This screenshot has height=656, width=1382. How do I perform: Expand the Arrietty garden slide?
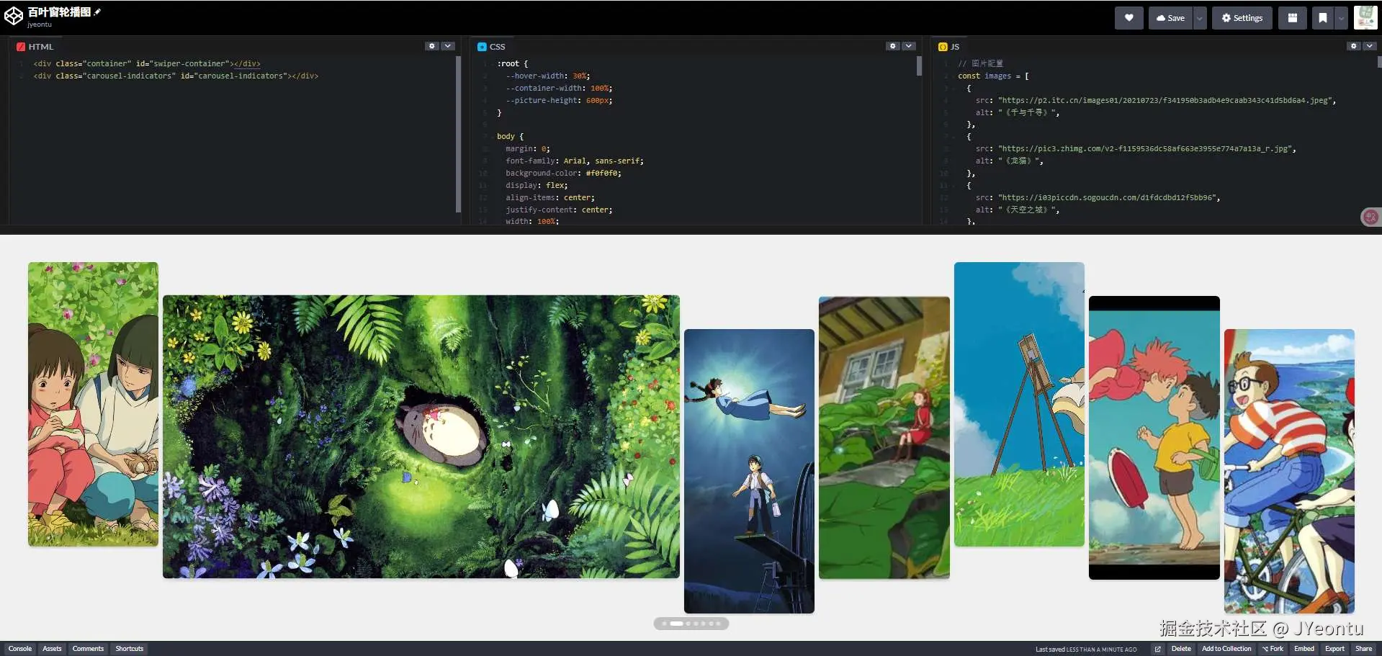(884, 438)
